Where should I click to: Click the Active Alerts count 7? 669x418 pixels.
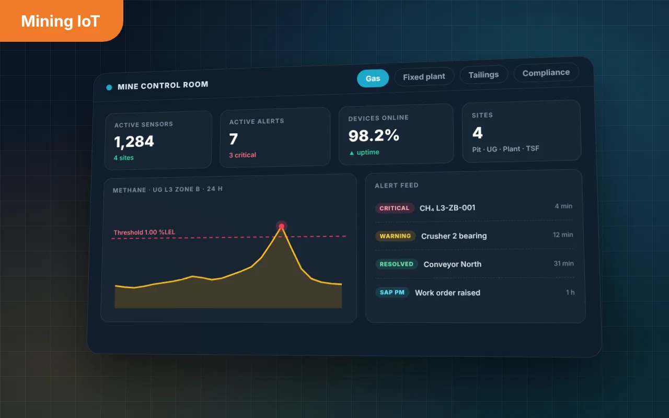click(x=234, y=139)
